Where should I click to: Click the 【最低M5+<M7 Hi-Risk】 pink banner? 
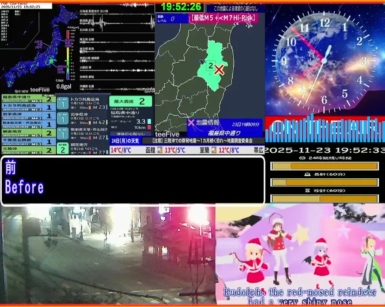click(x=223, y=18)
